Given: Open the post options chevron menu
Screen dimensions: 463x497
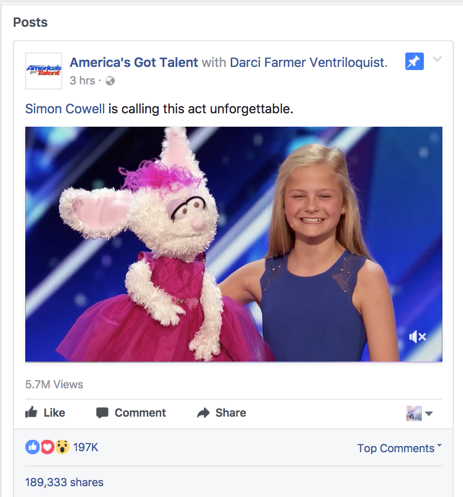Looking at the screenshot, I should [437, 60].
